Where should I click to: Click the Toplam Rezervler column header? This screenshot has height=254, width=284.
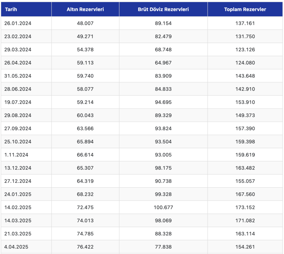[245, 9]
